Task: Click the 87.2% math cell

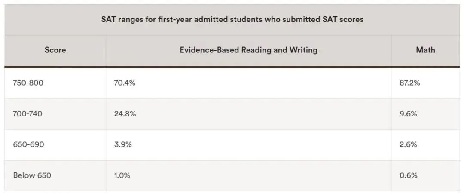Action: 409,83
